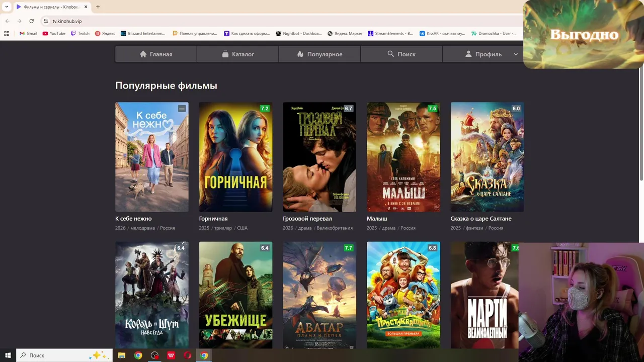This screenshot has height=362, width=644.
Task: Open the Blizzard Entertainment bookmark
Action: [143, 34]
